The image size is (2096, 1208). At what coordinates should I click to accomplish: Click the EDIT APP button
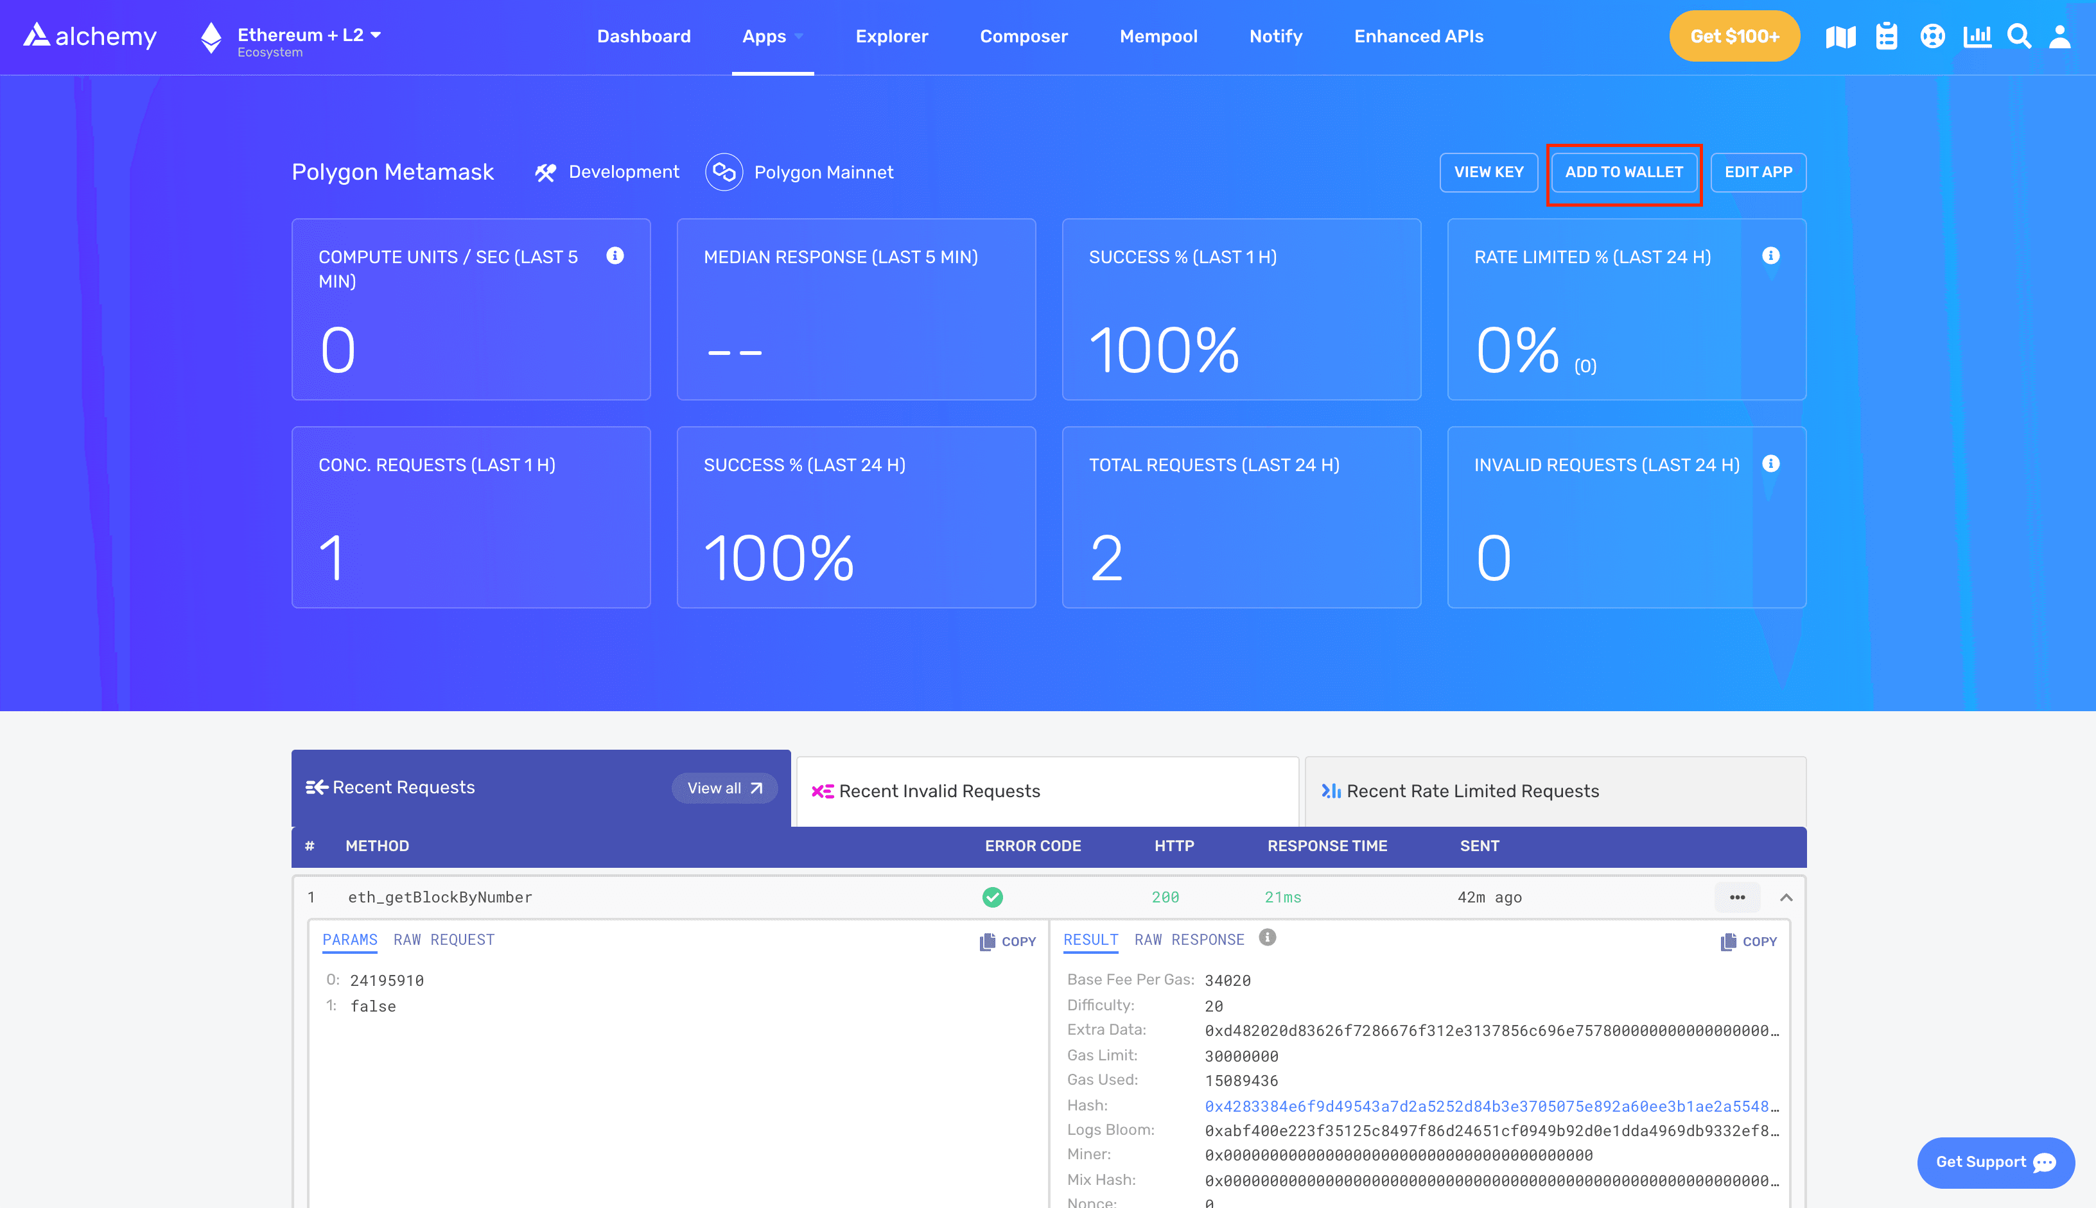pos(1758,173)
